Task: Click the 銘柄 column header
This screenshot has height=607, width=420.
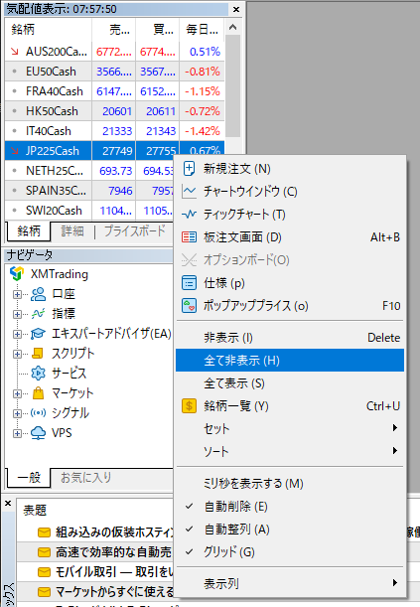Action: tap(49, 30)
